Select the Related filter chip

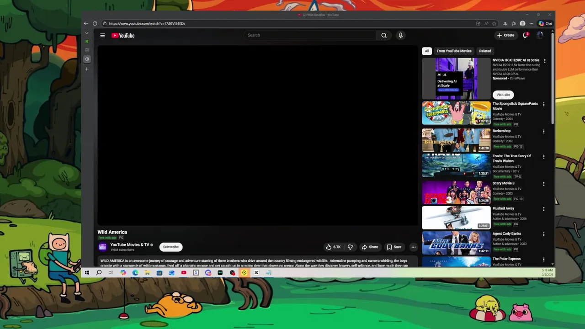point(485,51)
